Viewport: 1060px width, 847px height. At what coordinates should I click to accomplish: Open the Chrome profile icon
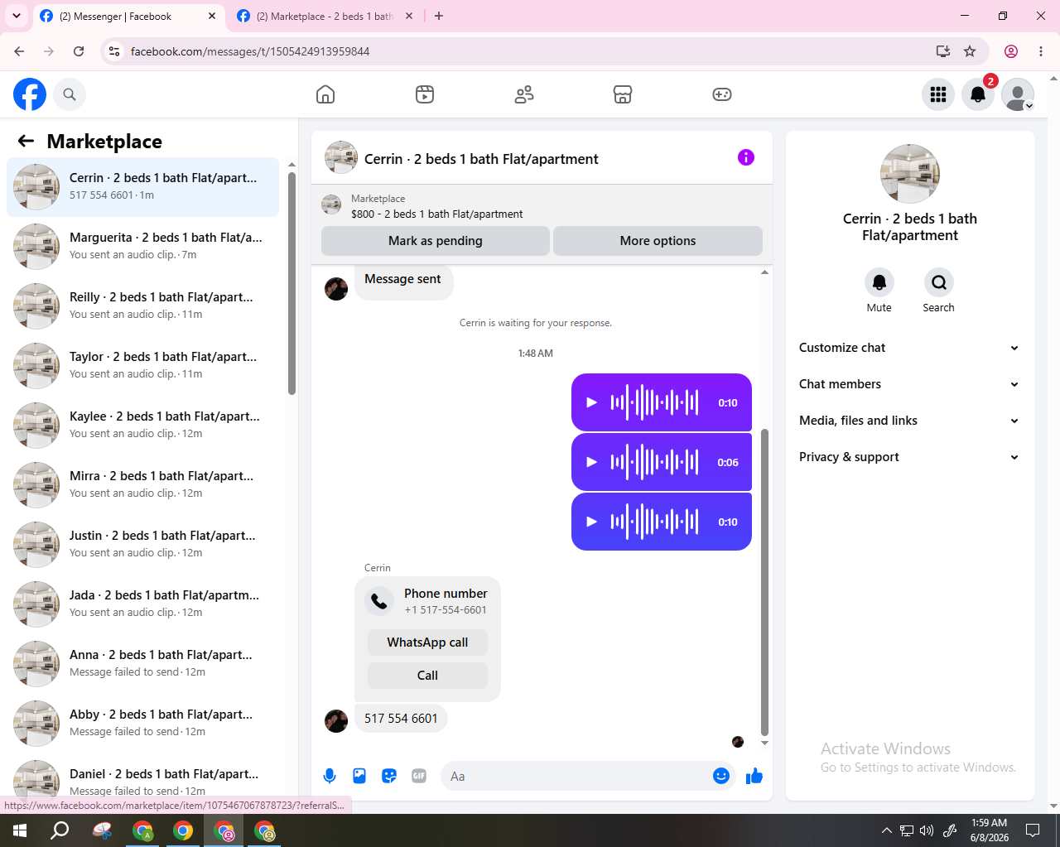click(x=1011, y=51)
